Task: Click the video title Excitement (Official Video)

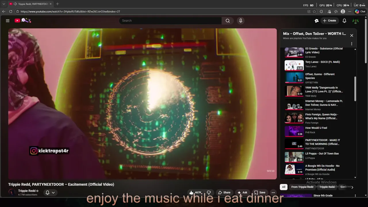Action: [x=61, y=184]
